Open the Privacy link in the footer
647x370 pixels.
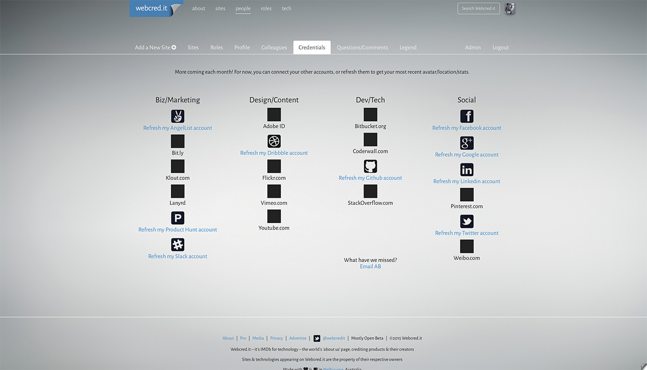pyautogui.click(x=276, y=338)
